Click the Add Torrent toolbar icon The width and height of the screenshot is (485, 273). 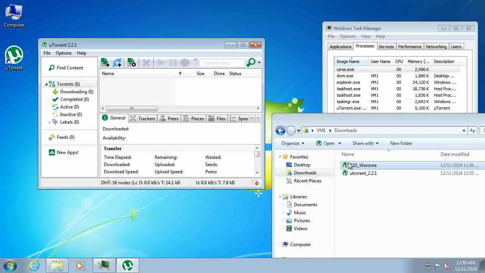coord(105,63)
